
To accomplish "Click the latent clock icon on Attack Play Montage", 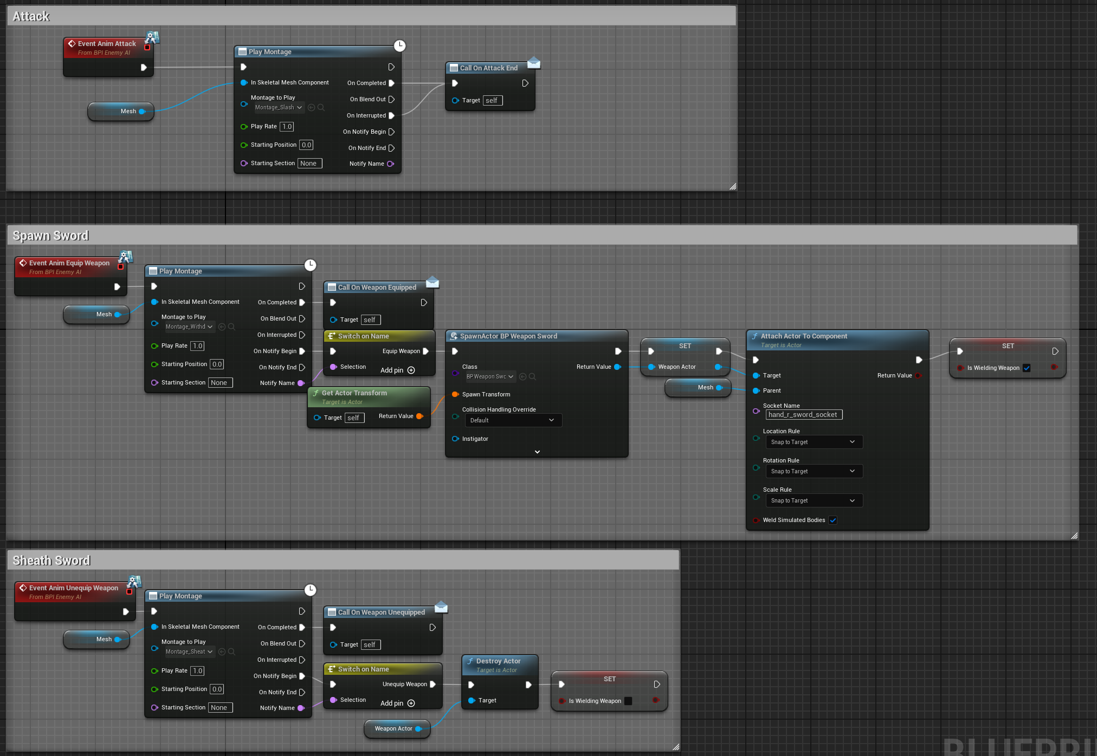I will pyautogui.click(x=399, y=45).
